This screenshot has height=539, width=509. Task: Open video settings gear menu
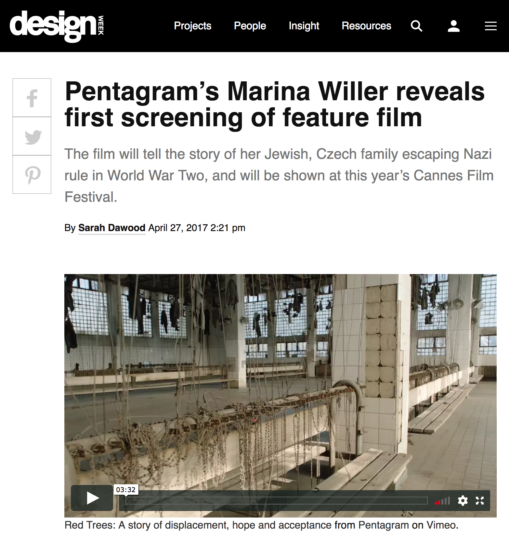tap(463, 500)
